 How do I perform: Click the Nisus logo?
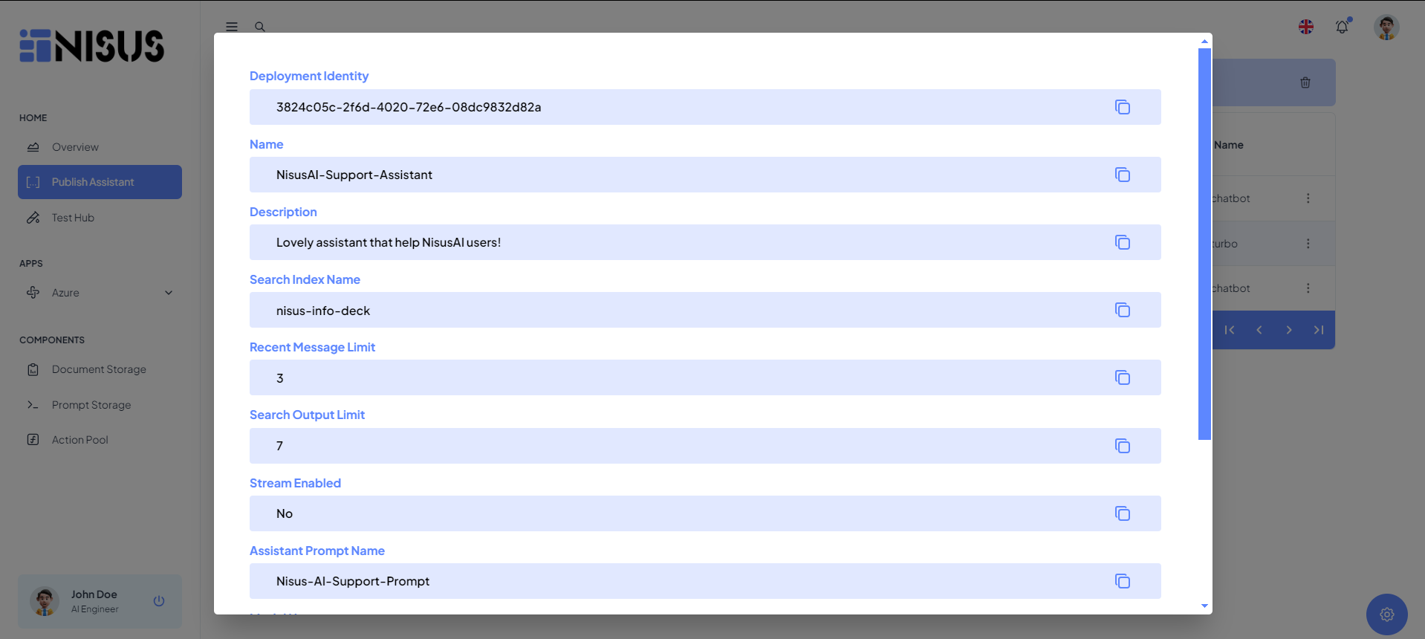91,45
